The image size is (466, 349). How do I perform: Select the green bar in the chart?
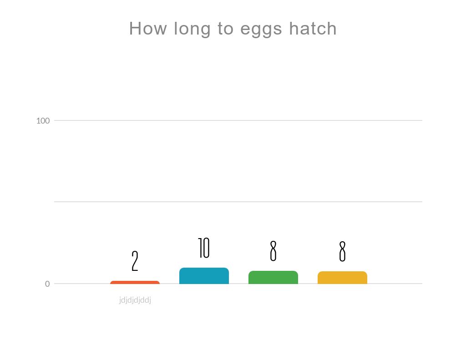(273, 277)
